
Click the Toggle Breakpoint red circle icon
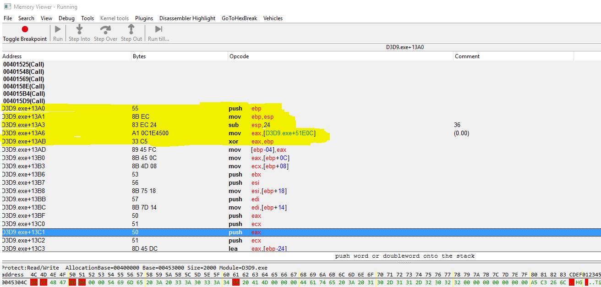[x=25, y=29]
